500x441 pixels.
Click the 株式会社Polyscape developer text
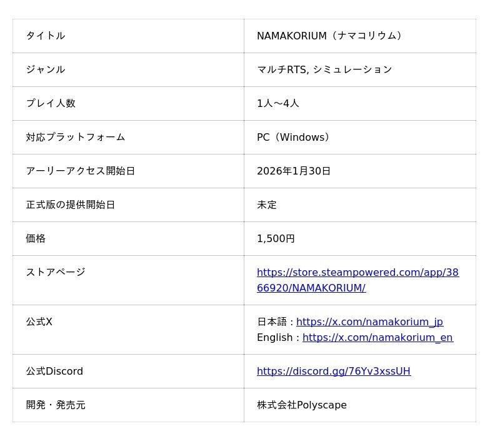pyautogui.click(x=302, y=405)
